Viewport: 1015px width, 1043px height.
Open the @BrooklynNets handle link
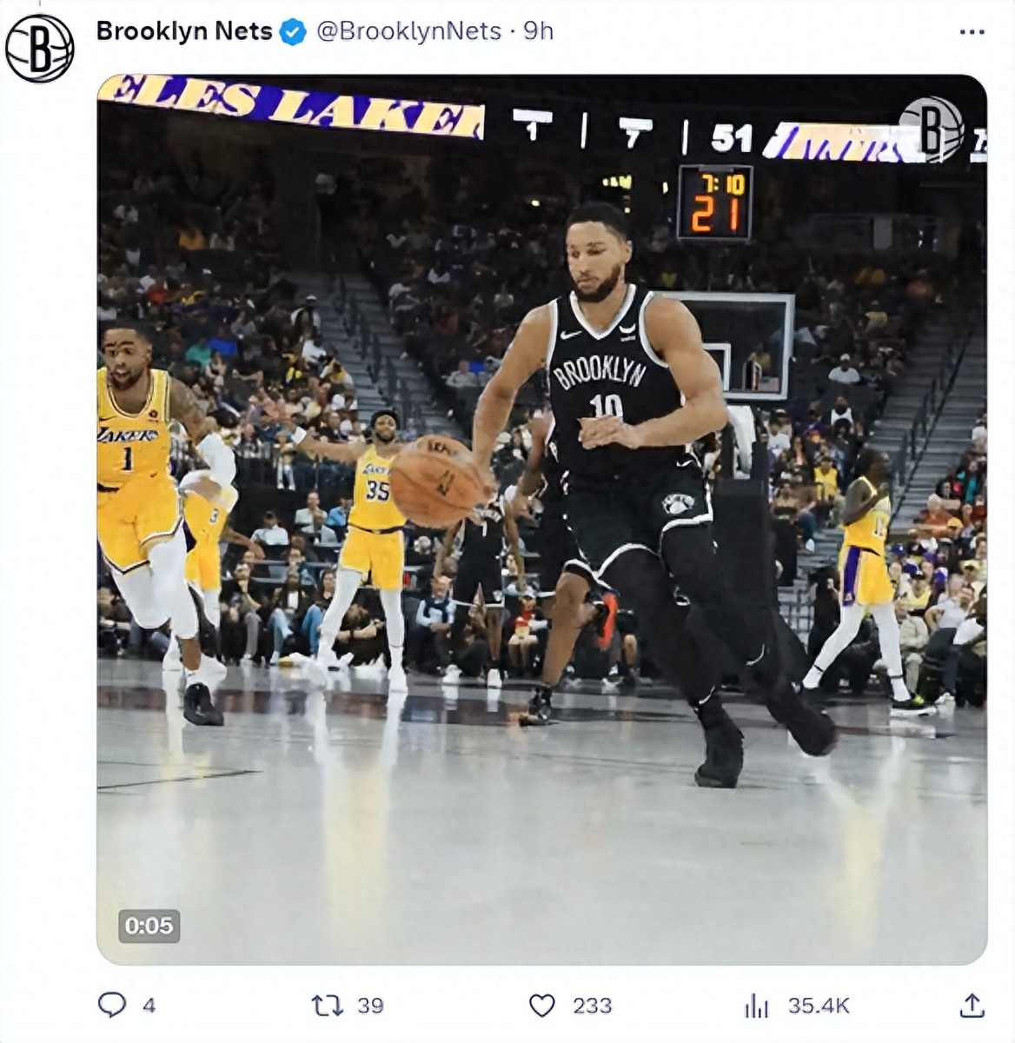pyautogui.click(x=408, y=31)
